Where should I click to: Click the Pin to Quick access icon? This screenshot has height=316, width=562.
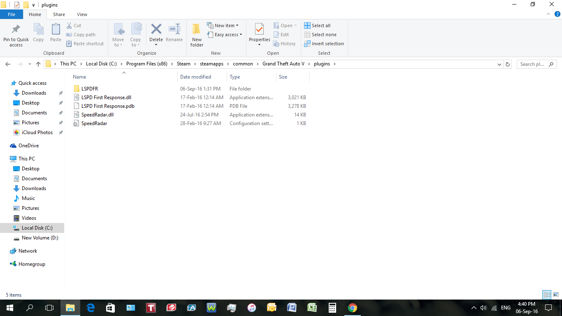click(16, 30)
